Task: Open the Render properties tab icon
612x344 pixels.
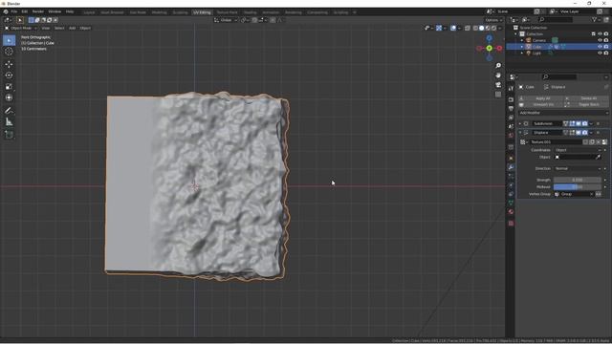Action: point(511,99)
